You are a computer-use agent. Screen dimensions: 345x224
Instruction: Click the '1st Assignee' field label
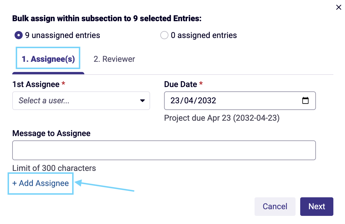tap(36, 84)
